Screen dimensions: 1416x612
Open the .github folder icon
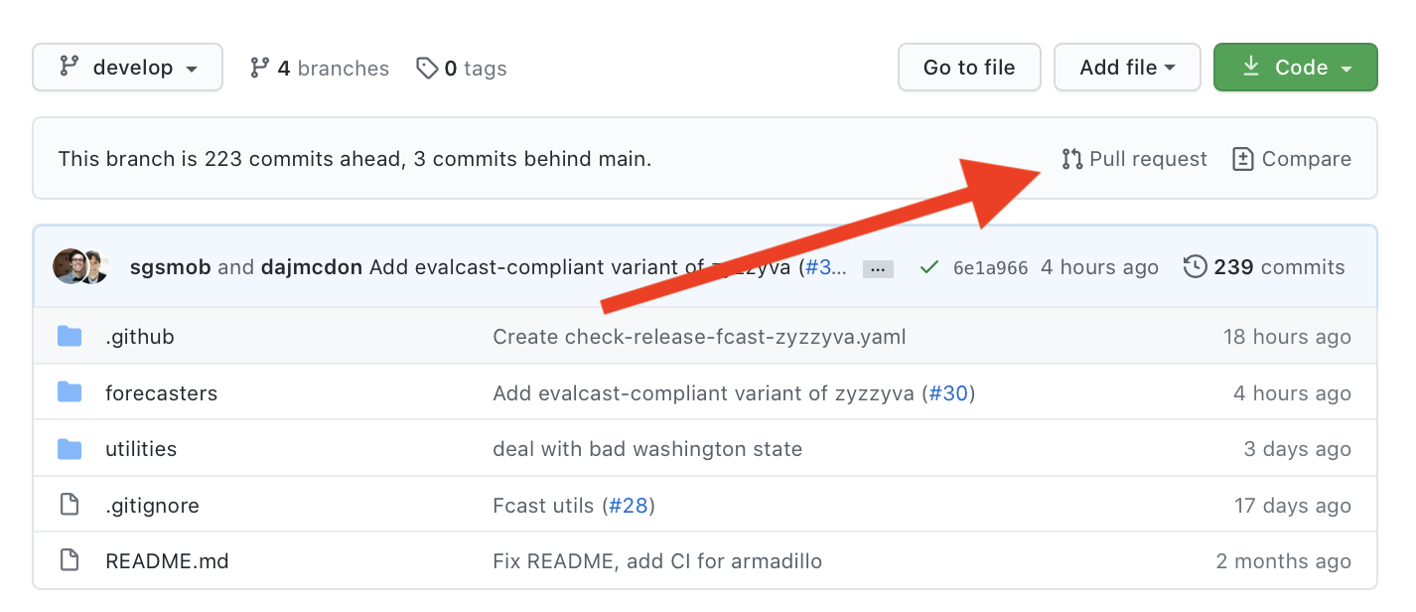70,337
